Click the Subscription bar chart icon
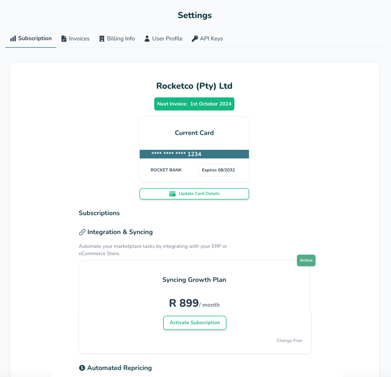 (x=13, y=38)
